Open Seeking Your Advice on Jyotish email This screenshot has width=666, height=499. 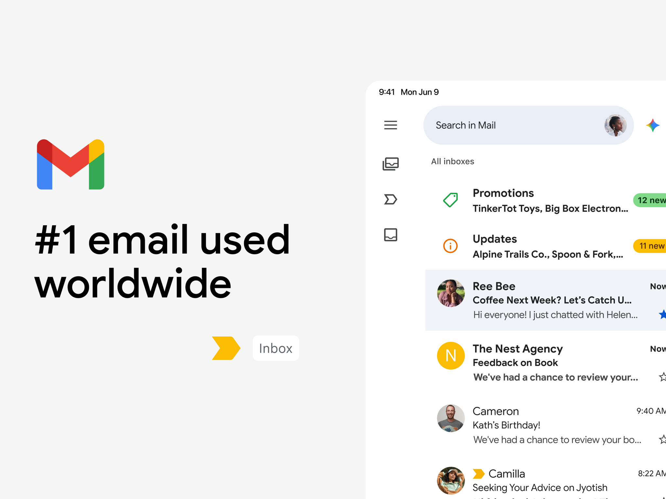coord(540,488)
